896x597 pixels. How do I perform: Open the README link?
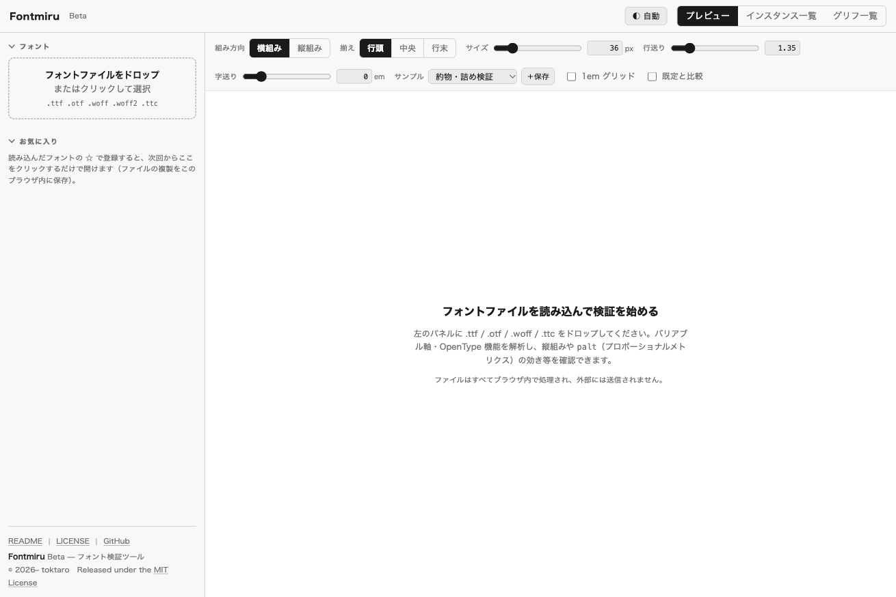point(25,541)
